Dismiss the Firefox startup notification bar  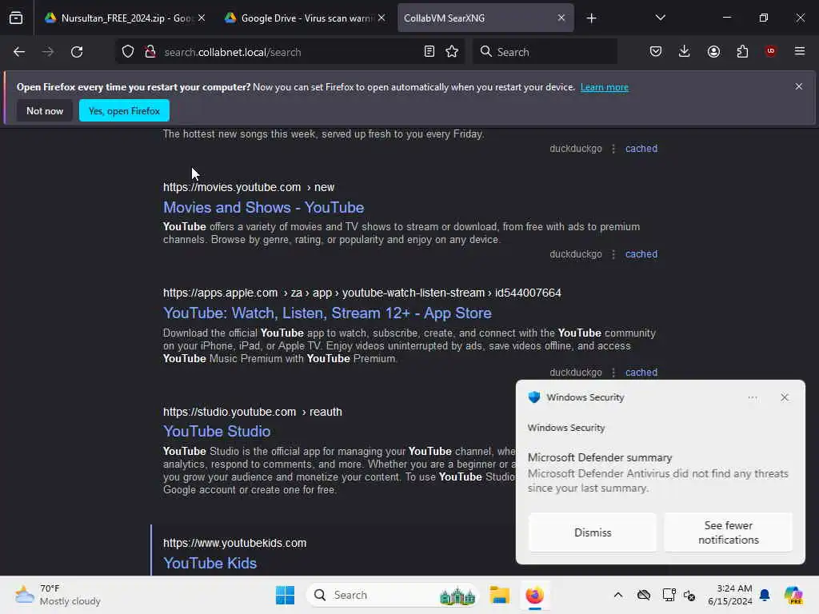coord(799,86)
